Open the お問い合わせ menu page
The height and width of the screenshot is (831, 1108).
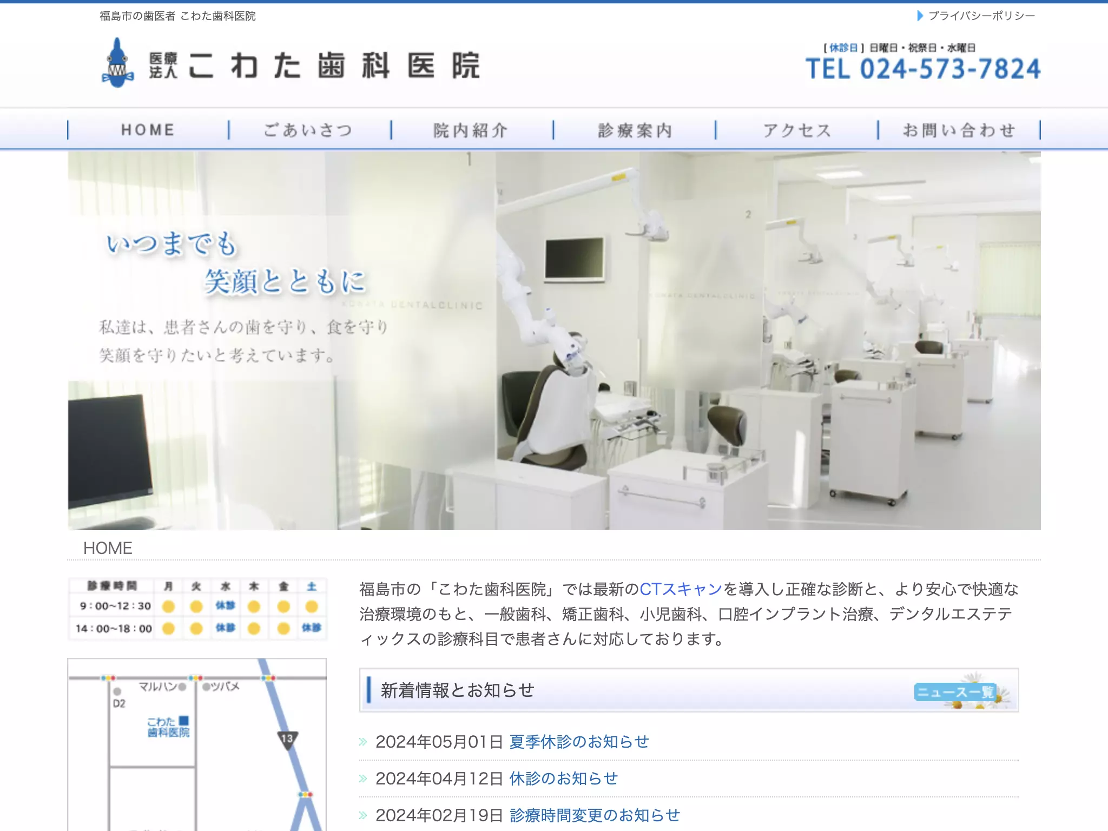click(959, 130)
